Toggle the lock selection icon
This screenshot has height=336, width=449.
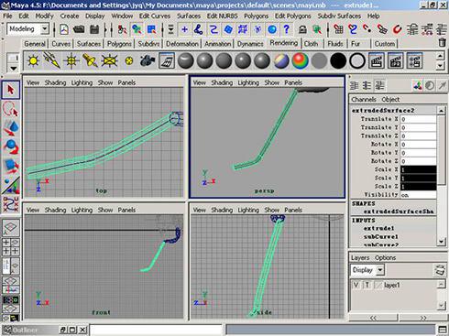point(302,29)
